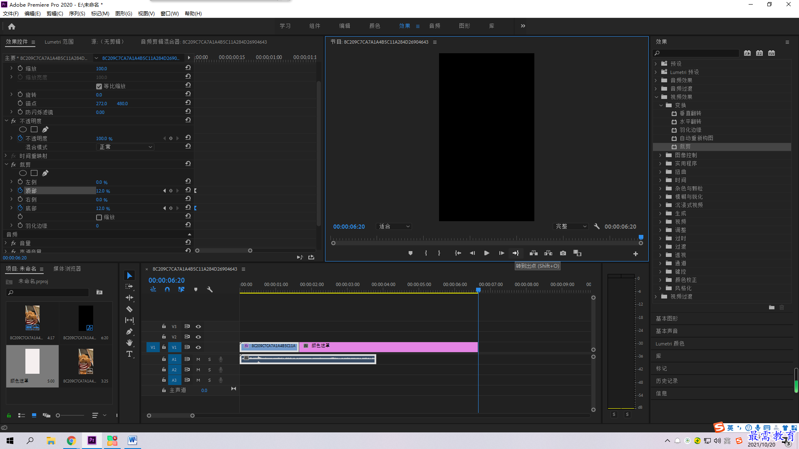Click the Lift button
The width and height of the screenshot is (799, 449).
pos(533,253)
